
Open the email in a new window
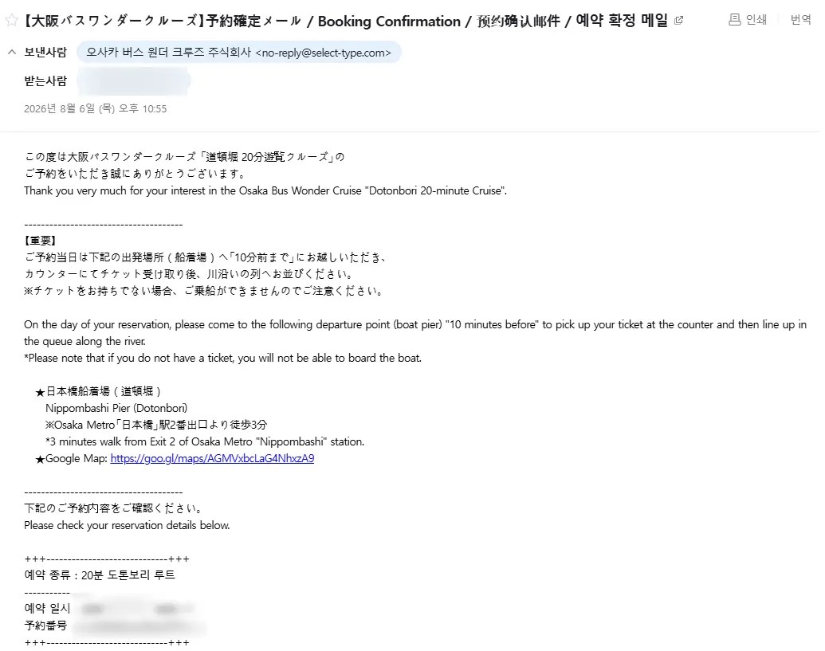678,21
